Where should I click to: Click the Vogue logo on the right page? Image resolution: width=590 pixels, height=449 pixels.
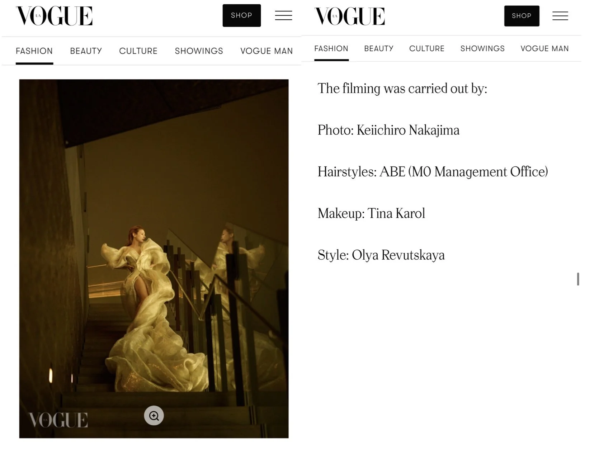click(x=350, y=16)
